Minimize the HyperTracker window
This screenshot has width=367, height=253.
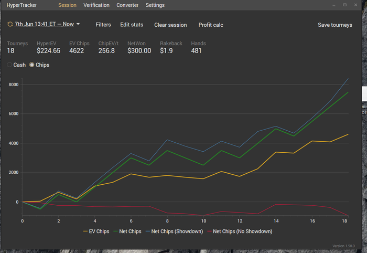point(334,5)
